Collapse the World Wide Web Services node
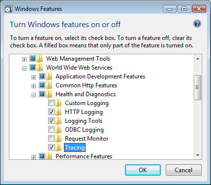Viewport: 211px width, 185px height. coord(24,68)
